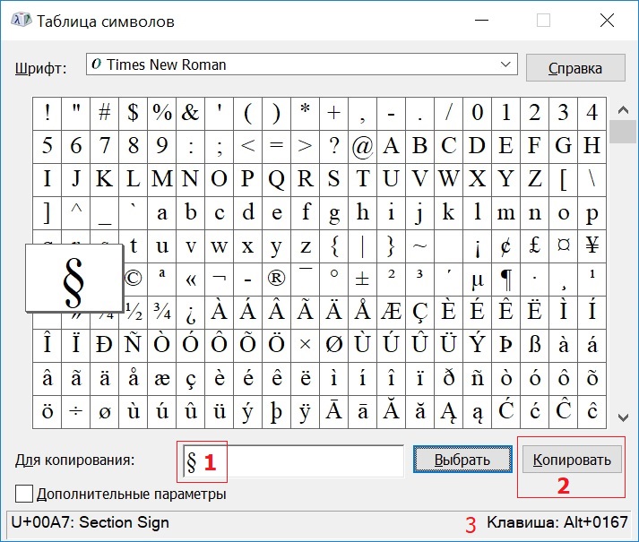The height and width of the screenshot is (542, 639).
Task: Select the yen ¥ symbol cell
Action: point(592,246)
